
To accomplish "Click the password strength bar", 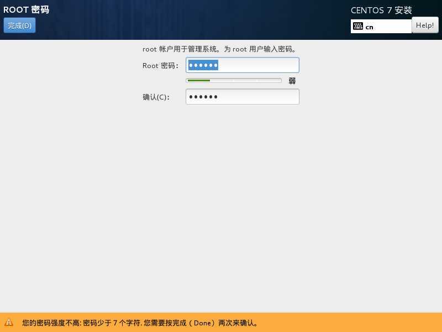I will click(234, 81).
